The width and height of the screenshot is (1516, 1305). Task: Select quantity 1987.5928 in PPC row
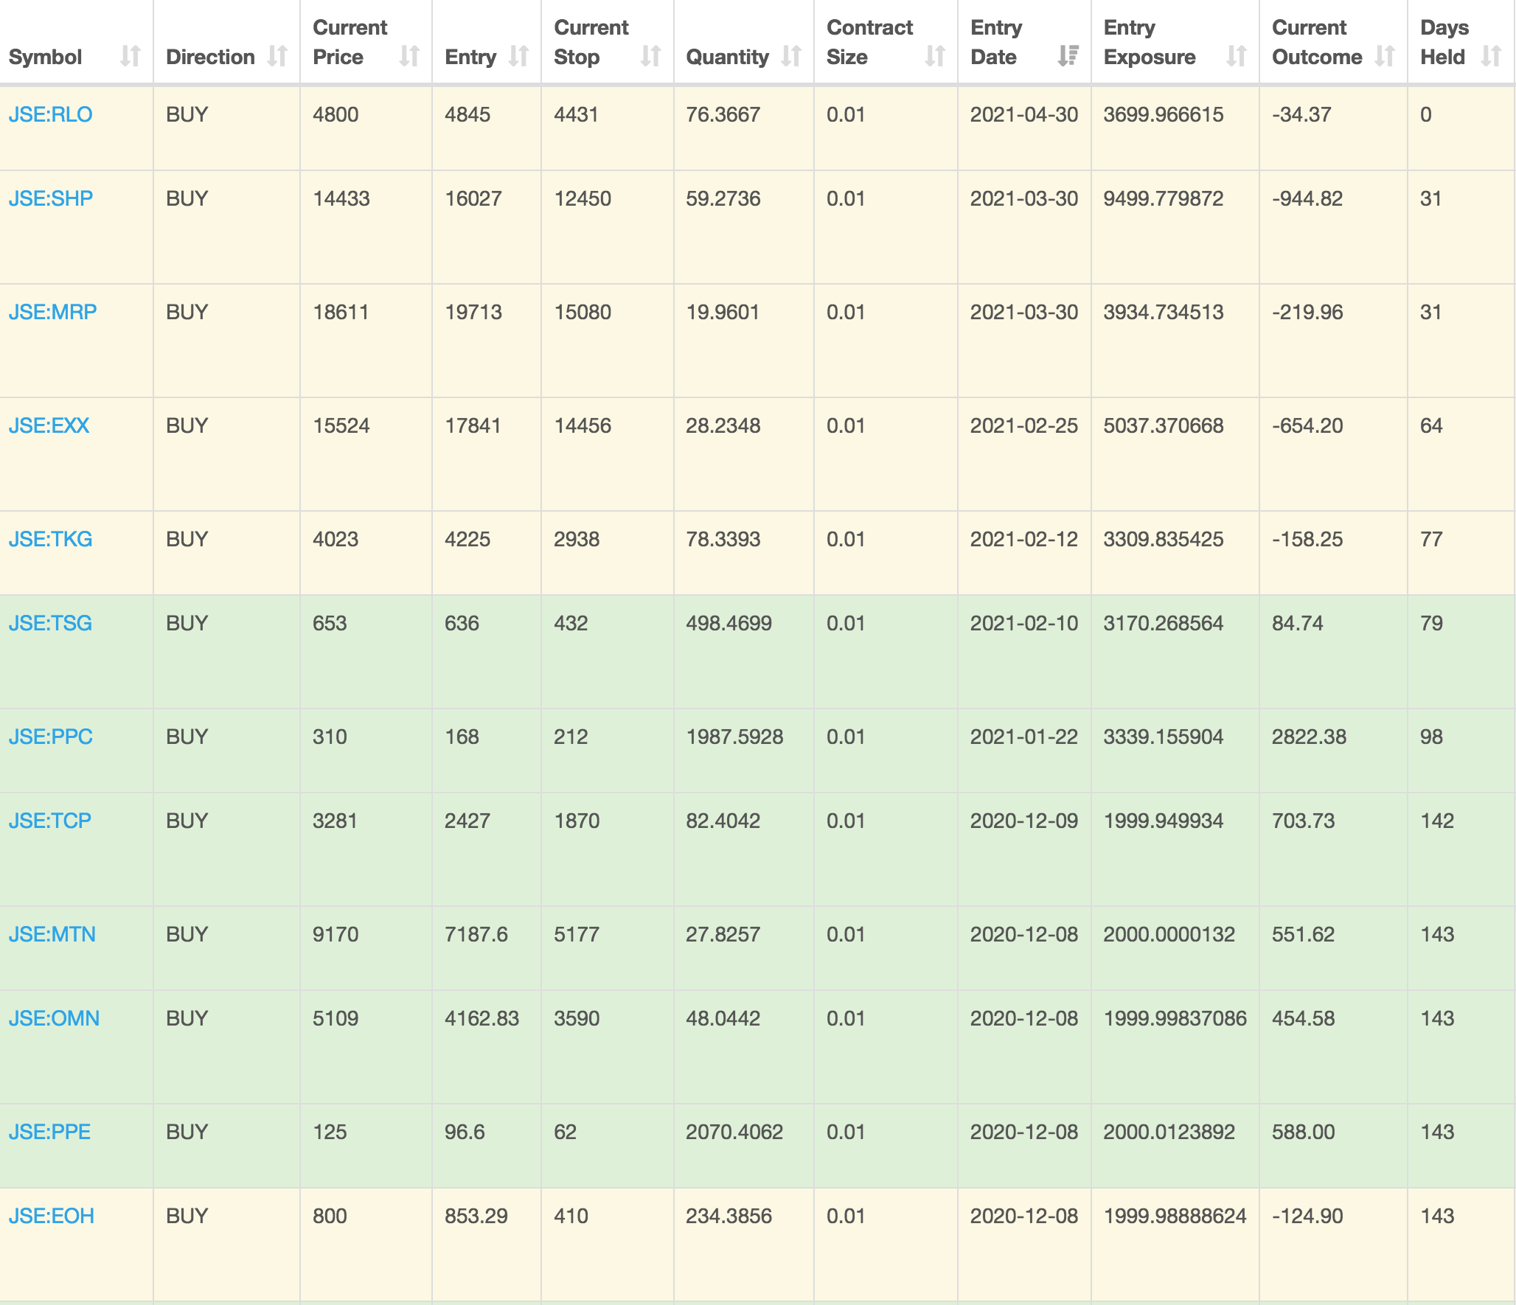coord(734,737)
